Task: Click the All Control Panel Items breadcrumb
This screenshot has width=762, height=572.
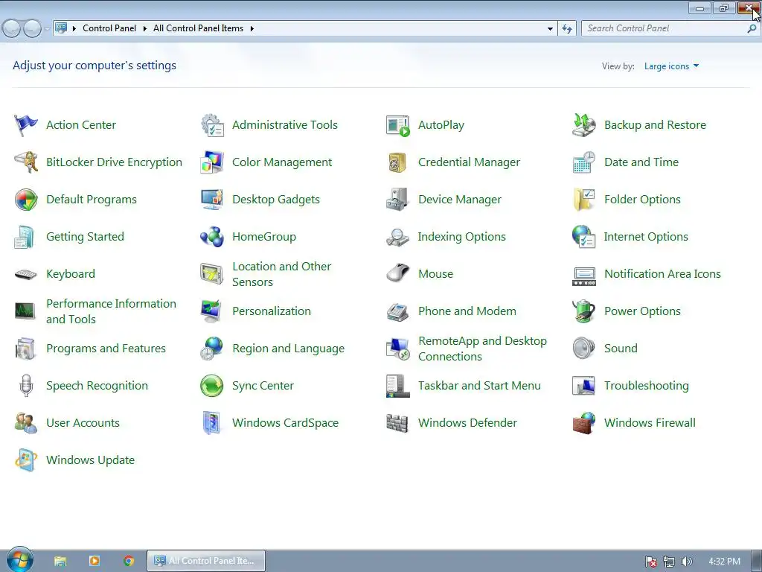Action: click(x=198, y=28)
